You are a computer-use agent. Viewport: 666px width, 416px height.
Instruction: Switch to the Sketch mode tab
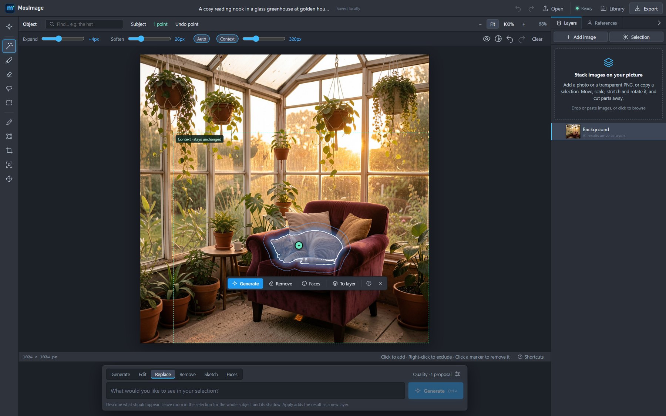tap(211, 374)
